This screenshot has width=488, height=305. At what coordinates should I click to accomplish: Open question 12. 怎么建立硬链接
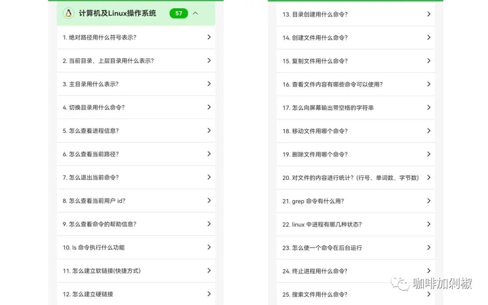click(x=136, y=294)
